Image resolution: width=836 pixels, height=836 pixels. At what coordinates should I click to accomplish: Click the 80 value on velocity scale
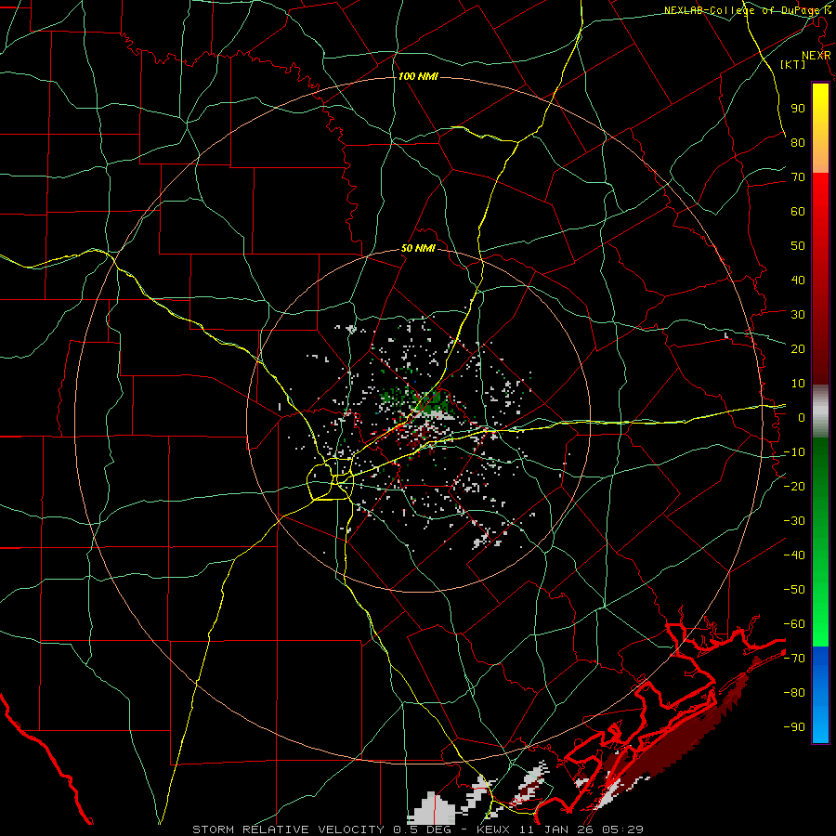[798, 142]
